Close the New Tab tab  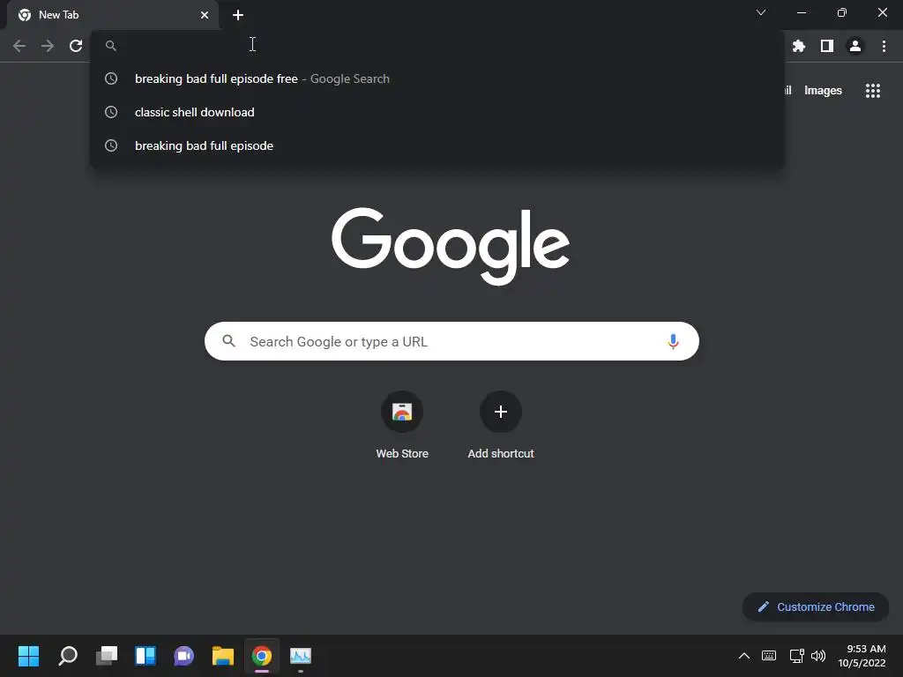pos(205,15)
